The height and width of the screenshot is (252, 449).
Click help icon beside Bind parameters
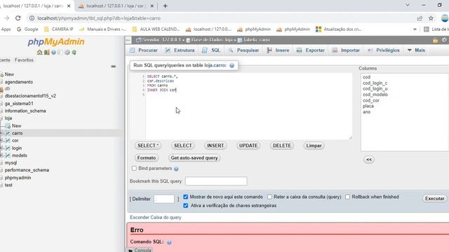tap(176, 169)
